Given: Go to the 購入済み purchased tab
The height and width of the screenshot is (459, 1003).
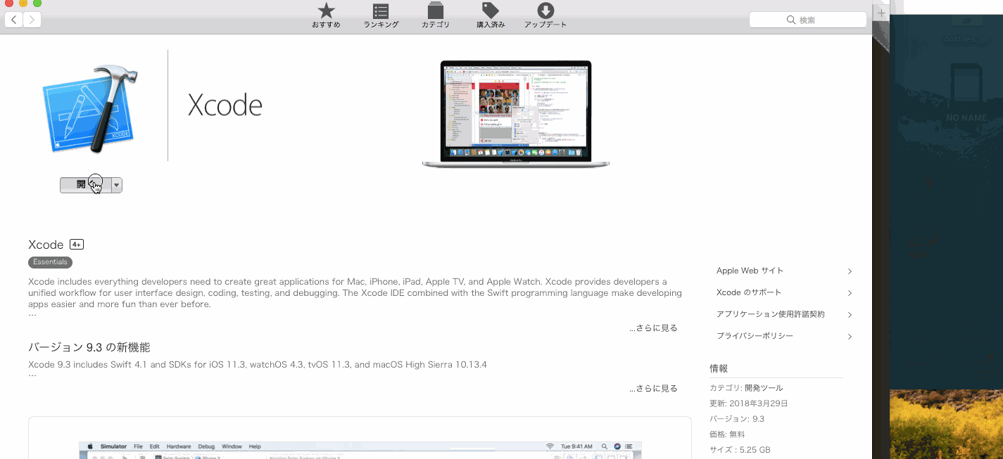Looking at the screenshot, I should 491,15.
